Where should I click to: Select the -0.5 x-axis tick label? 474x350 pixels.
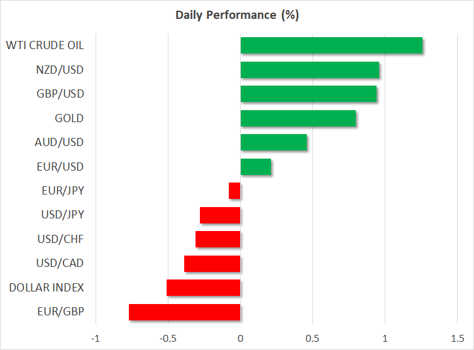167,338
